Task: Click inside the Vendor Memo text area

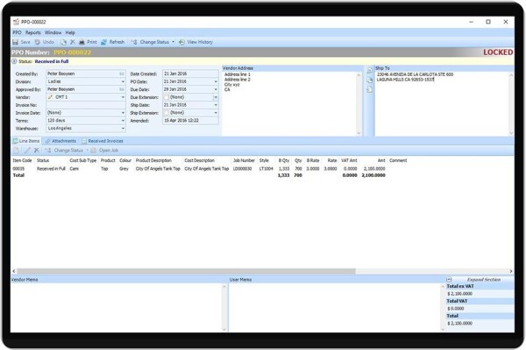Action: coord(117,307)
